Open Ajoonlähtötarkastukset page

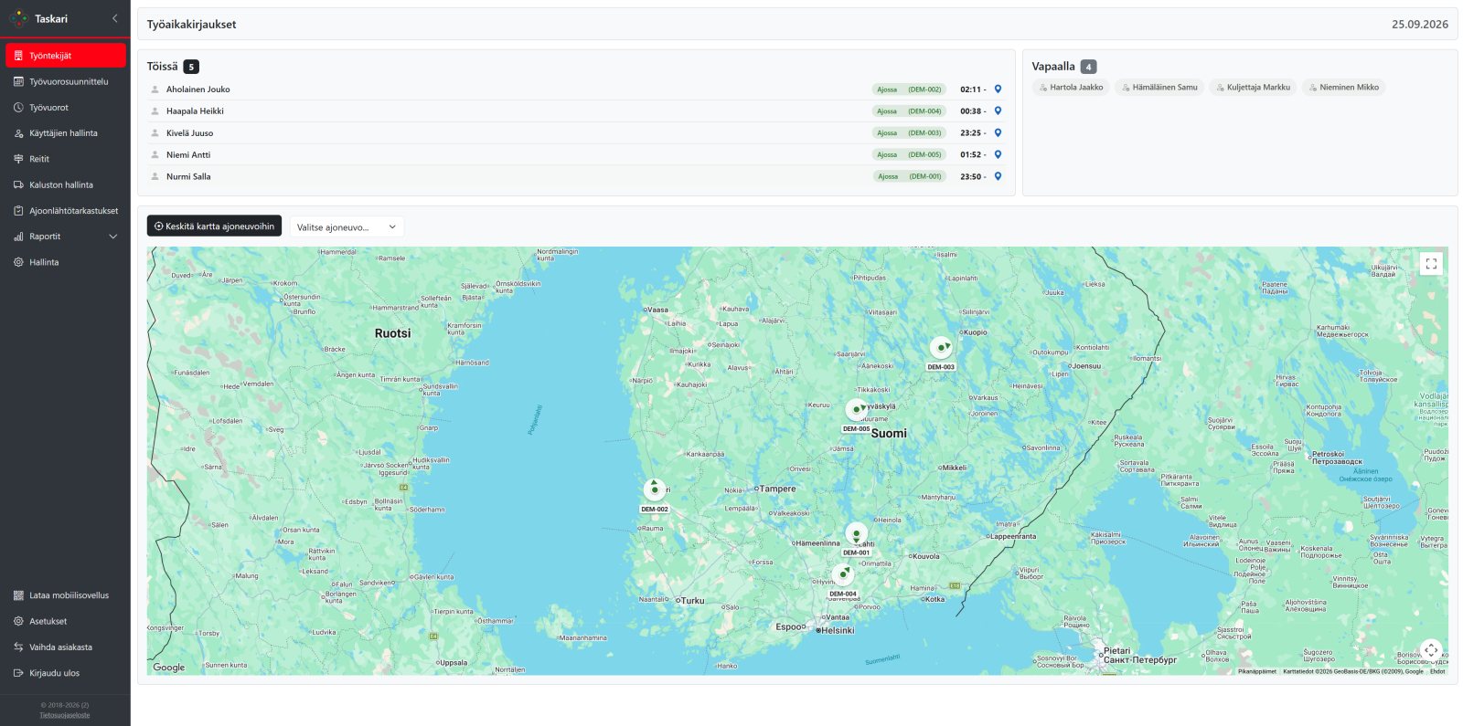(65, 211)
